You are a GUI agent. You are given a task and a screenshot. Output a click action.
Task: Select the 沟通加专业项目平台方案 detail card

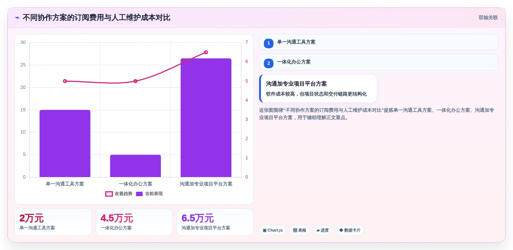pyautogui.click(x=318, y=88)
